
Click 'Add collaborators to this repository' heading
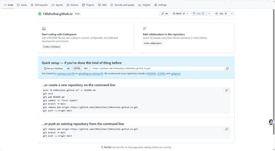coord(164,34)
